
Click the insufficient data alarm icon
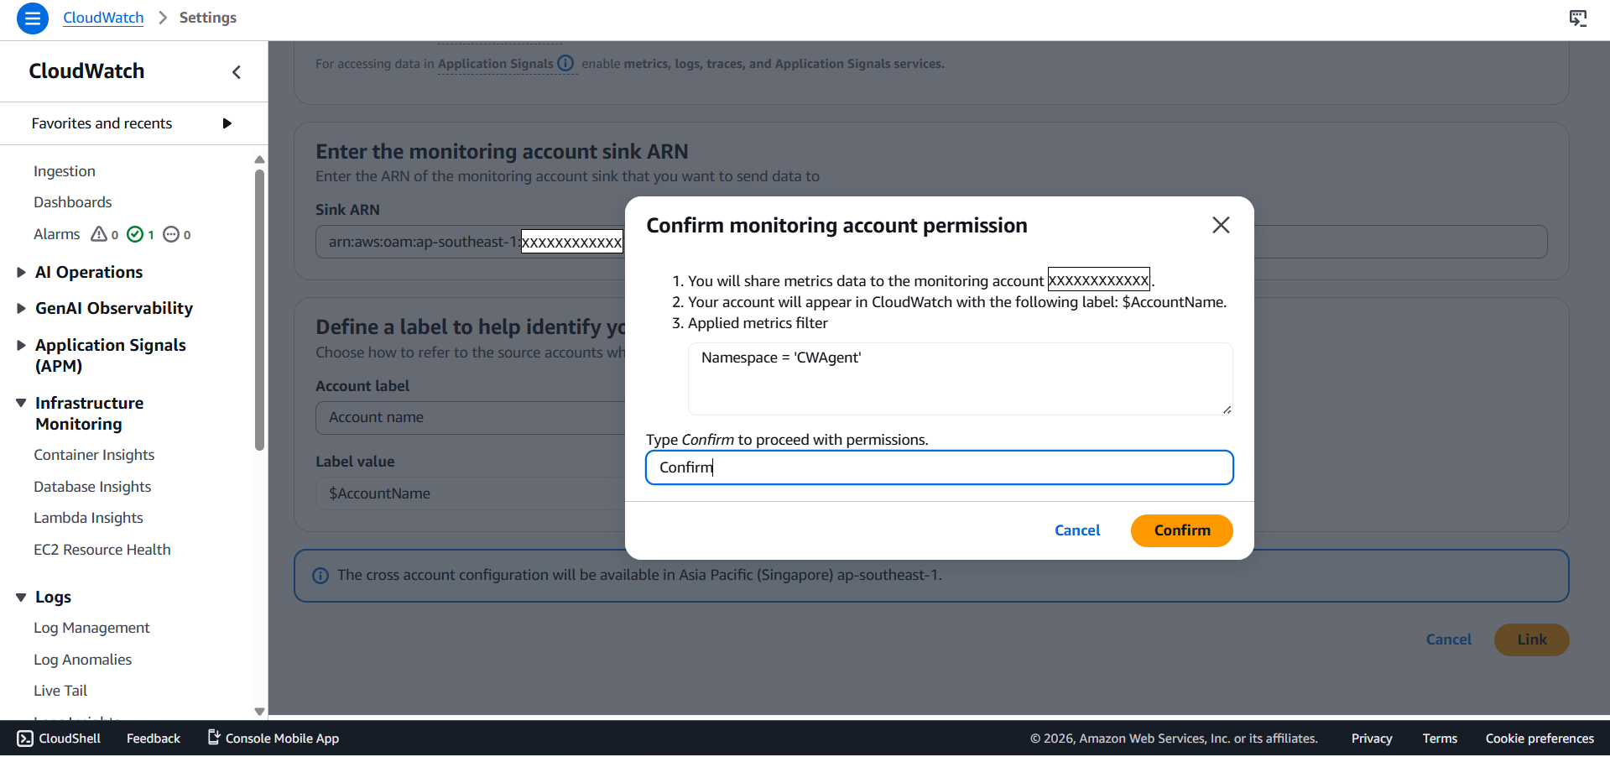tap(171, 234)
